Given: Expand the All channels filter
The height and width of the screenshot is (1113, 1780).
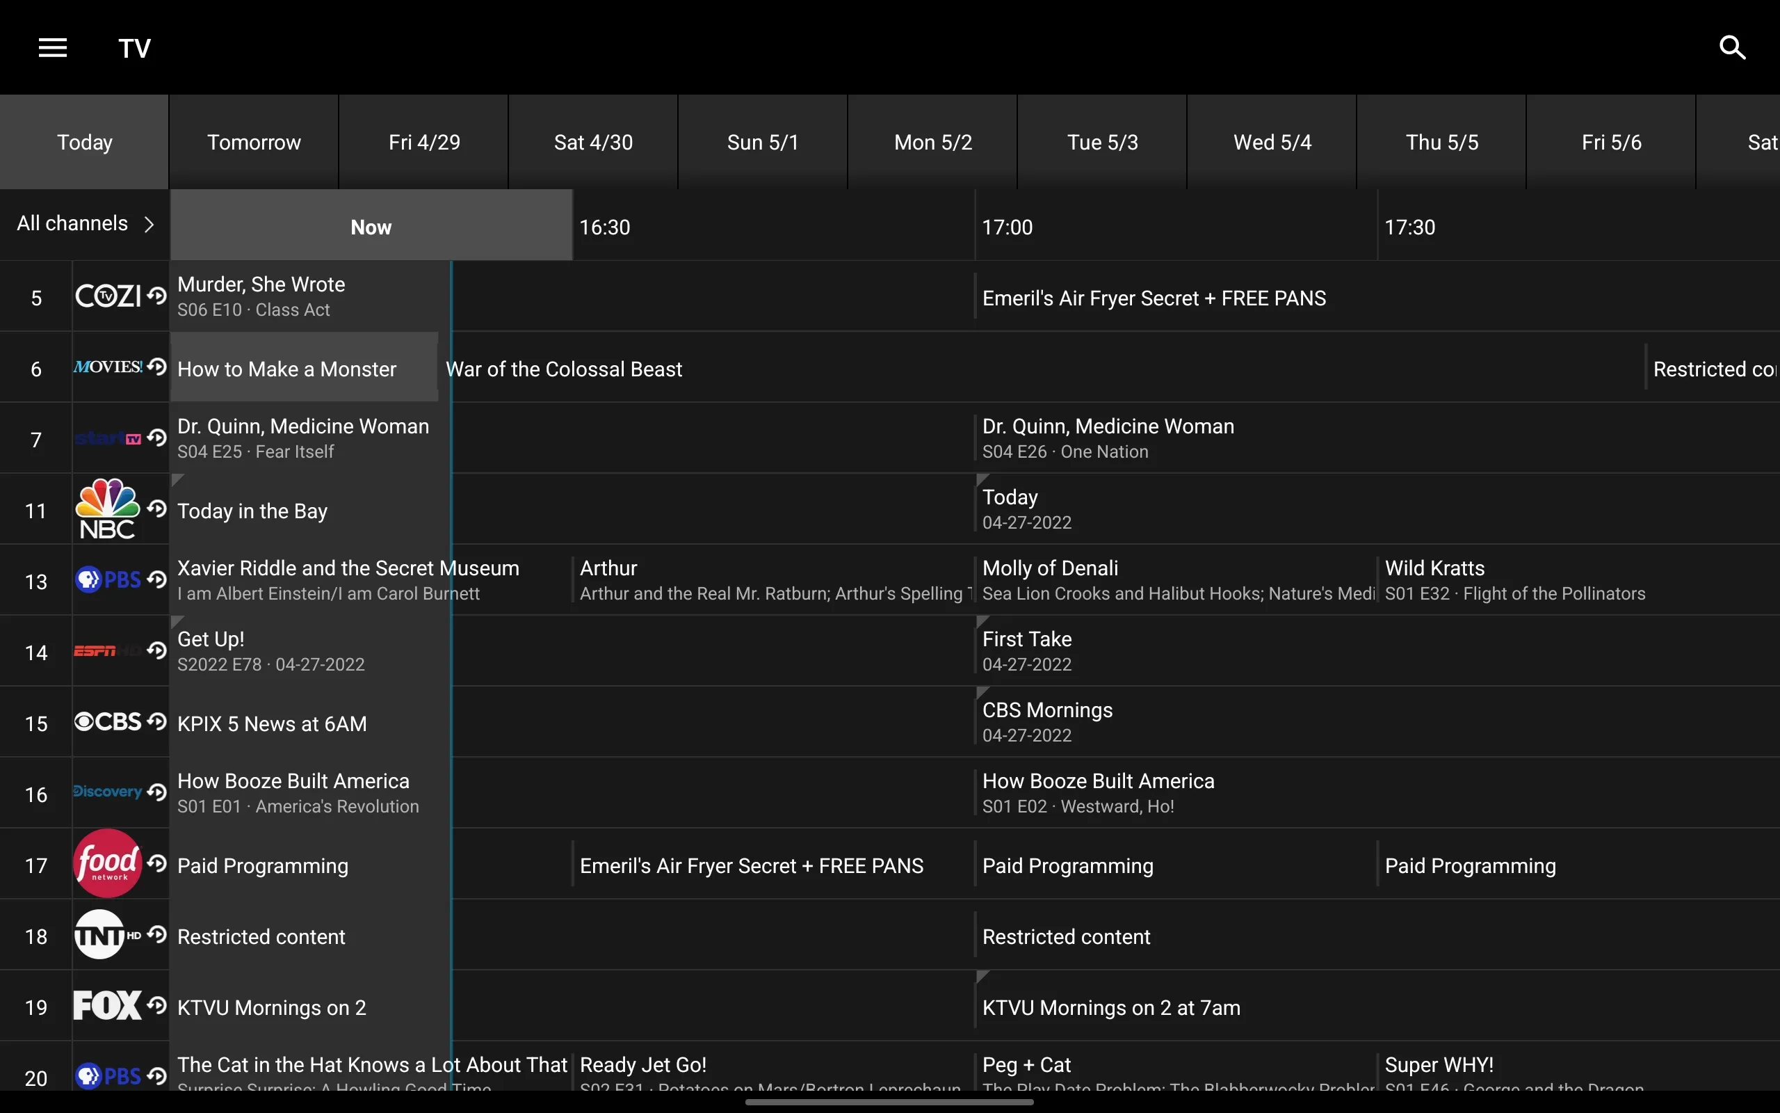Looking at the screenshot, I should [85, 224].
